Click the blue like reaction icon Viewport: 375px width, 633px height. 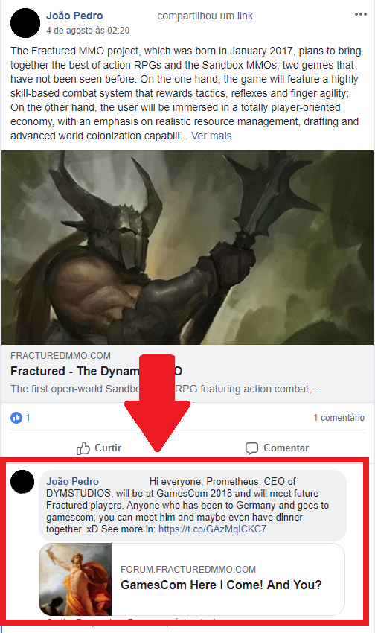point(16,418)
